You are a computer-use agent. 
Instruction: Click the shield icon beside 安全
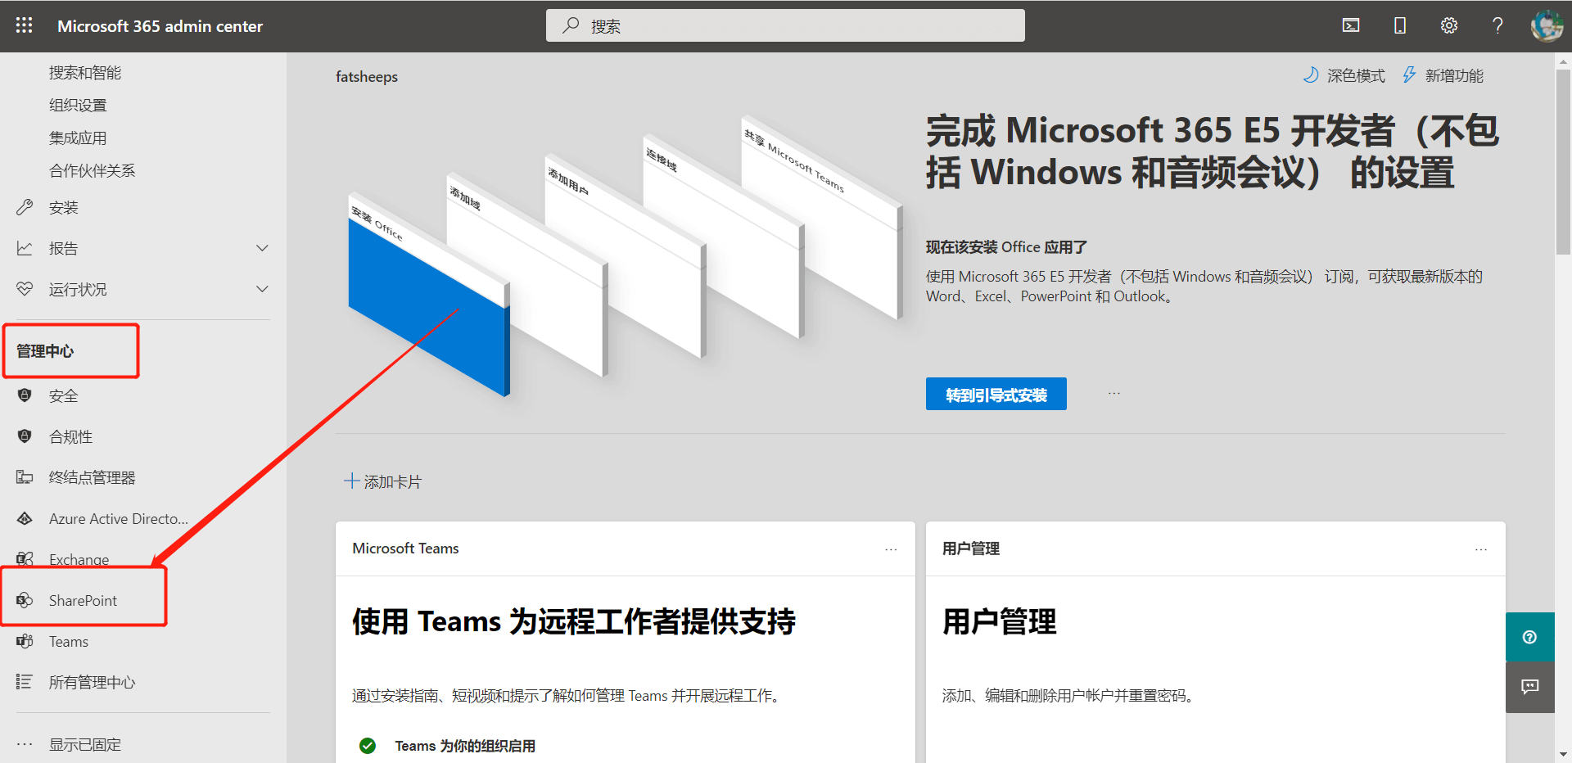click(25, 395)
